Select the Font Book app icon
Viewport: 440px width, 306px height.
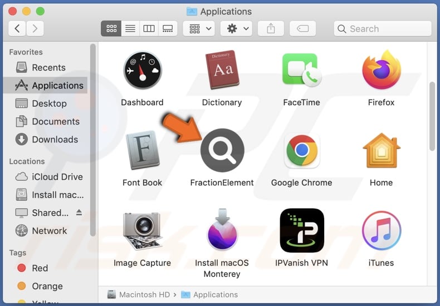pyautogui.click(x=143, y=150)
